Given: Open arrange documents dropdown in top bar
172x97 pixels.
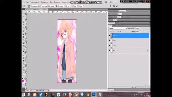Looking at the screenshot, I should click(106, 2).
